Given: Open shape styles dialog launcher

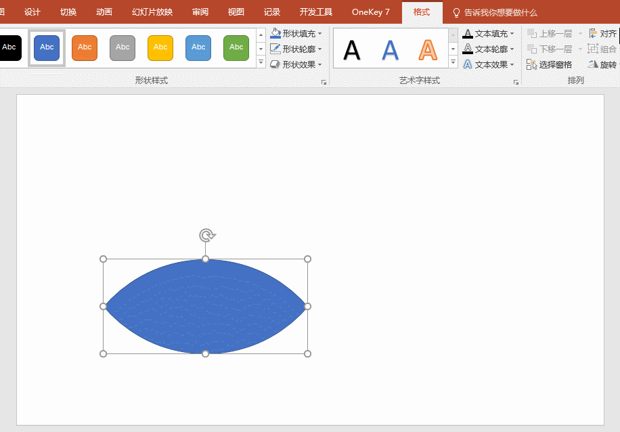Looking at the screenshot, I should [x=324, y=82].
